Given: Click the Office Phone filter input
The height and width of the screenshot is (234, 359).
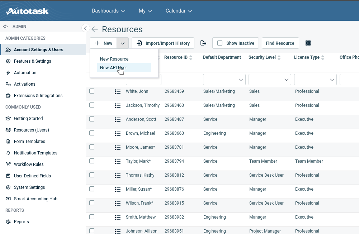Looking at the screenshot, I should coord(349,80).
